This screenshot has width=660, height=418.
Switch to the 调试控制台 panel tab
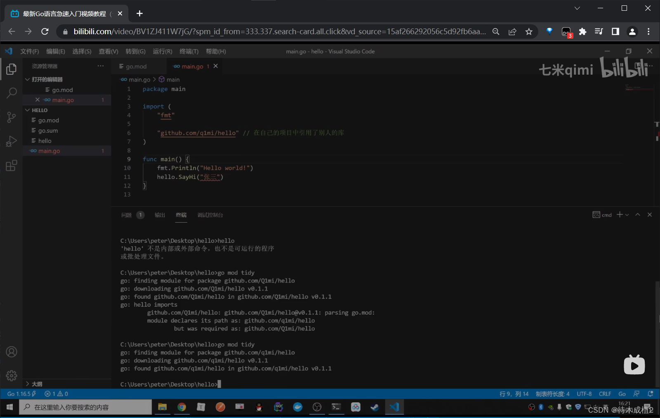click(210, 215)
